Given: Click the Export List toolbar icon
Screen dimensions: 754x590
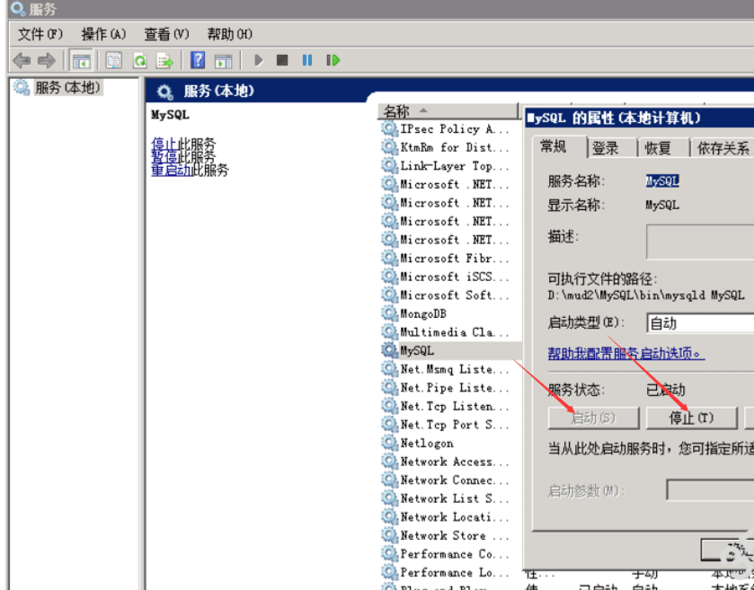Looking at the screenshot, I should (165, 60).
